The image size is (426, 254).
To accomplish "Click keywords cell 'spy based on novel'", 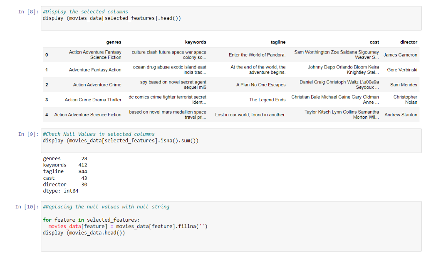I will (173, 85).
